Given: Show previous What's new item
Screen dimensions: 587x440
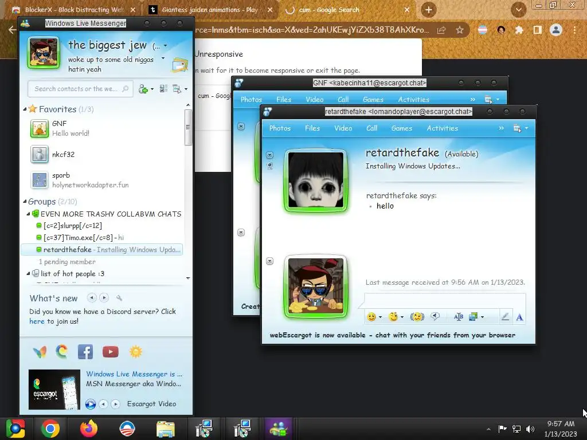Looking at the screenshot, I should (91, 298).
